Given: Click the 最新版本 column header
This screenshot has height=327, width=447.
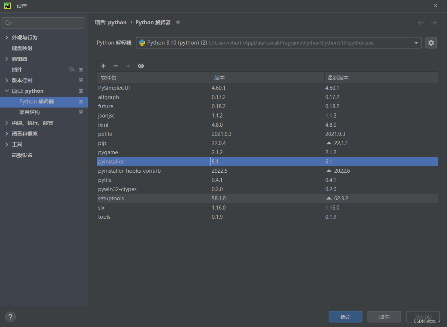Looking at the screenshot, I should (x=381, y=78).
